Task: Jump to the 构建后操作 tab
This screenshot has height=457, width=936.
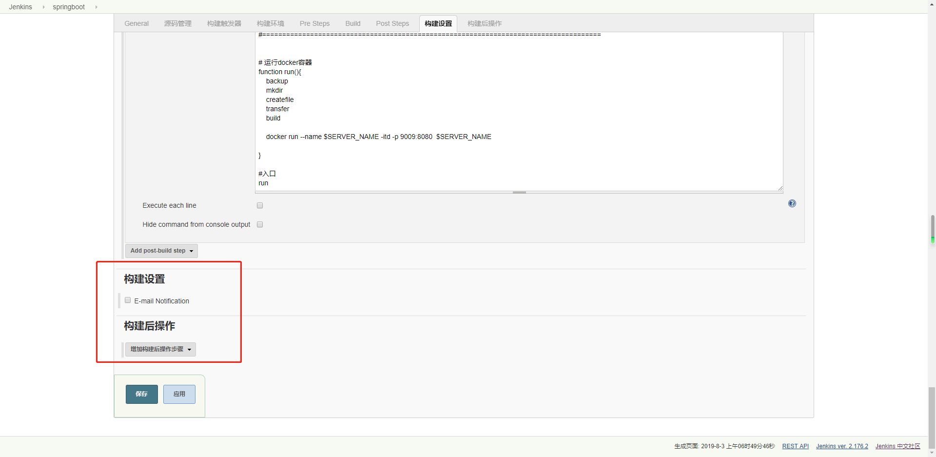Action: [485, 23]
